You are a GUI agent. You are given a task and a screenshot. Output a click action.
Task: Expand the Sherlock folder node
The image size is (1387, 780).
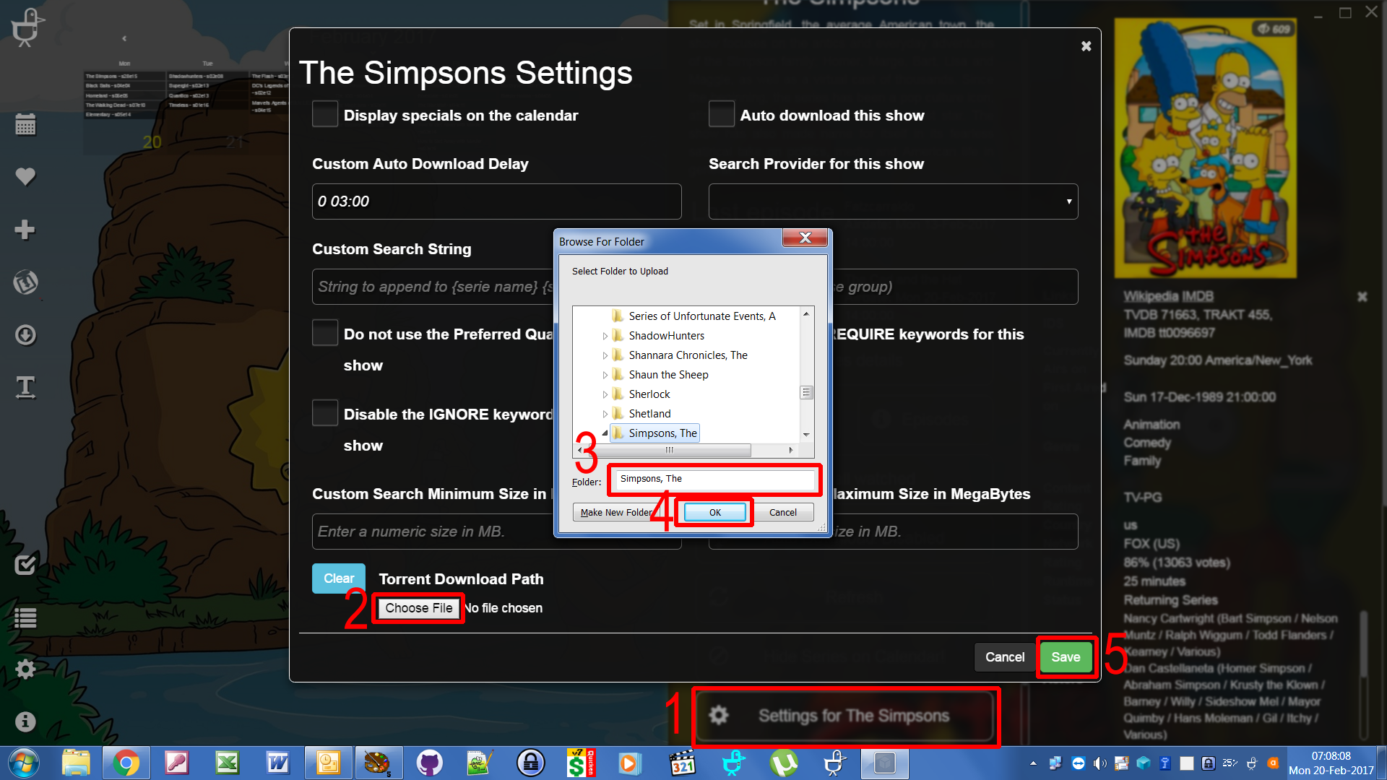click(x=605, y=394)
